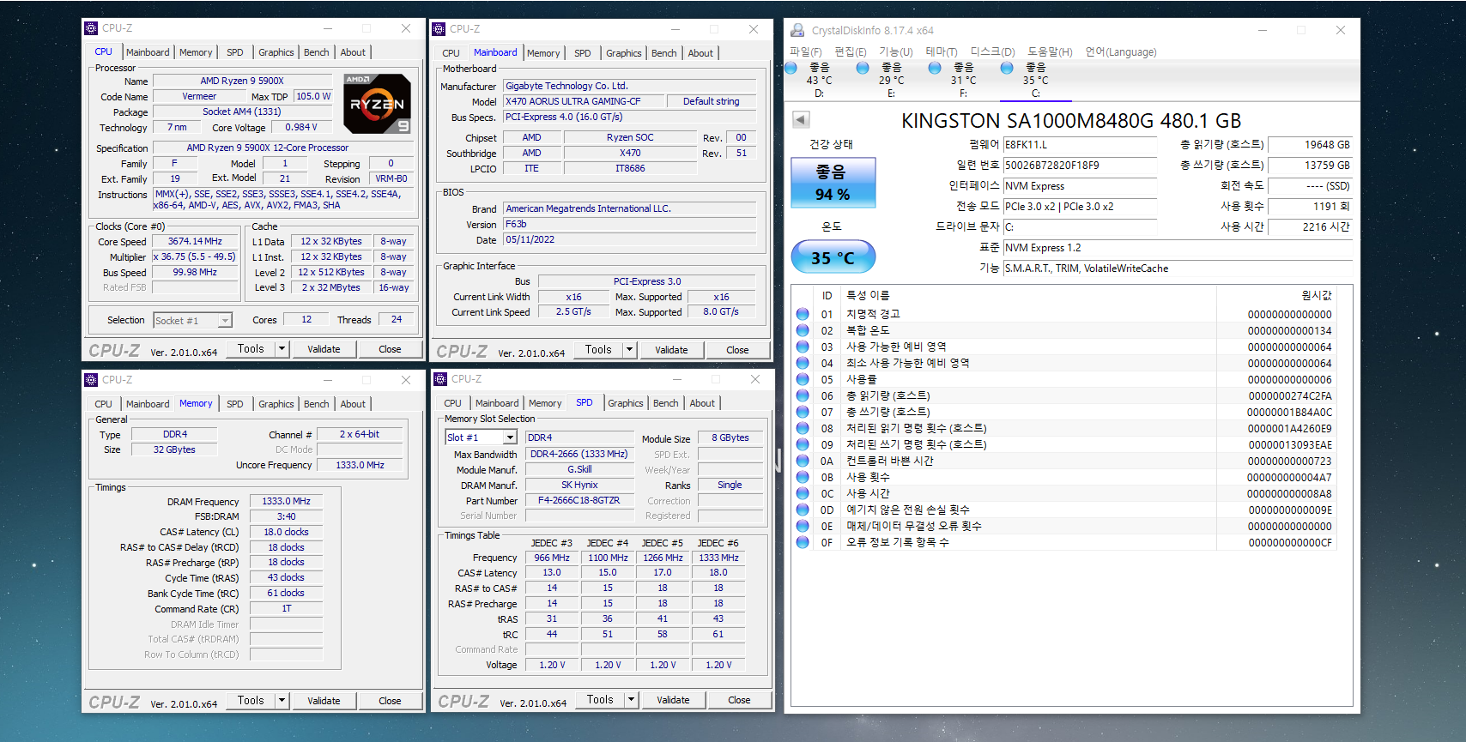Open 디스크(D) menu in CrystalDiskInfo
1466x742 pixels.
tap(993, 52)
